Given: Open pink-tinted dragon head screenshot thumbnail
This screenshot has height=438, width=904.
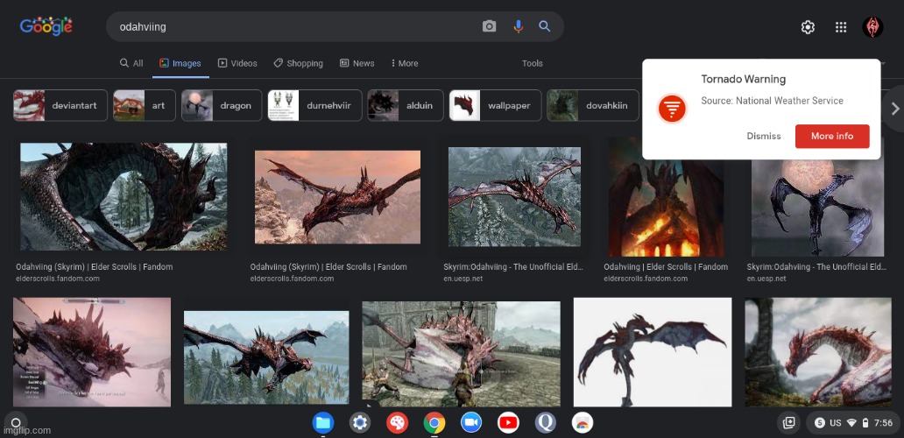Looking at the screenshot, I should 92,352.
